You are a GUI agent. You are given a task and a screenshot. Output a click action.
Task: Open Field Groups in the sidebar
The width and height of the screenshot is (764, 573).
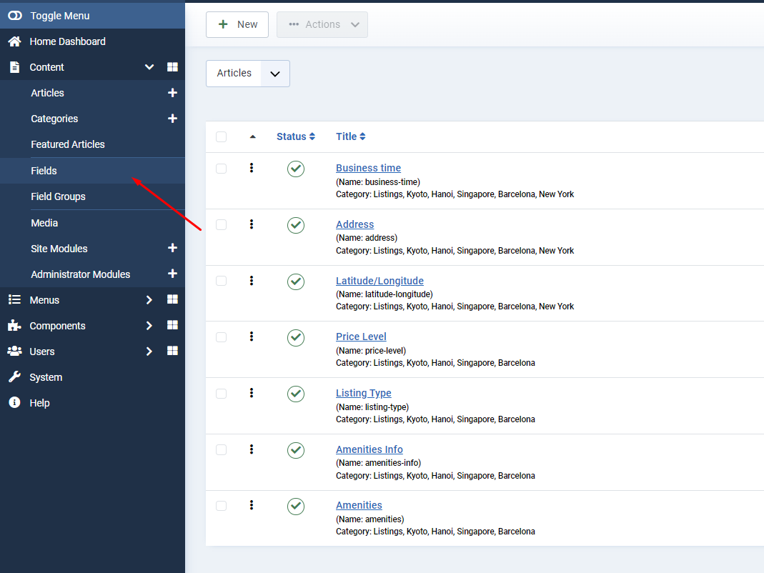pyautogui.click(x=58, y=196)
